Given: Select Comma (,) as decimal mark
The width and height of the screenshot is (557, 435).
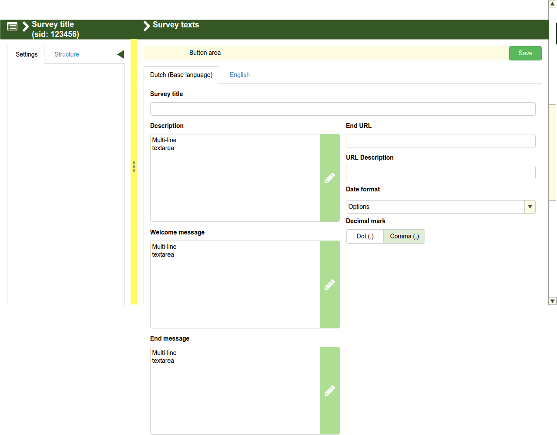Looking at the screenshot, I should tap(404, 236).
